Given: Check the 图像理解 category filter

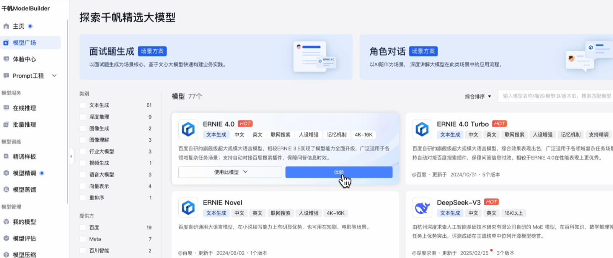Looking at the screenshot, I should coord(83,140).
